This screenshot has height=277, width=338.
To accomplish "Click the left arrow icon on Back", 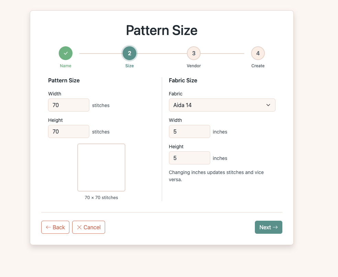I will tap(48, 227).
